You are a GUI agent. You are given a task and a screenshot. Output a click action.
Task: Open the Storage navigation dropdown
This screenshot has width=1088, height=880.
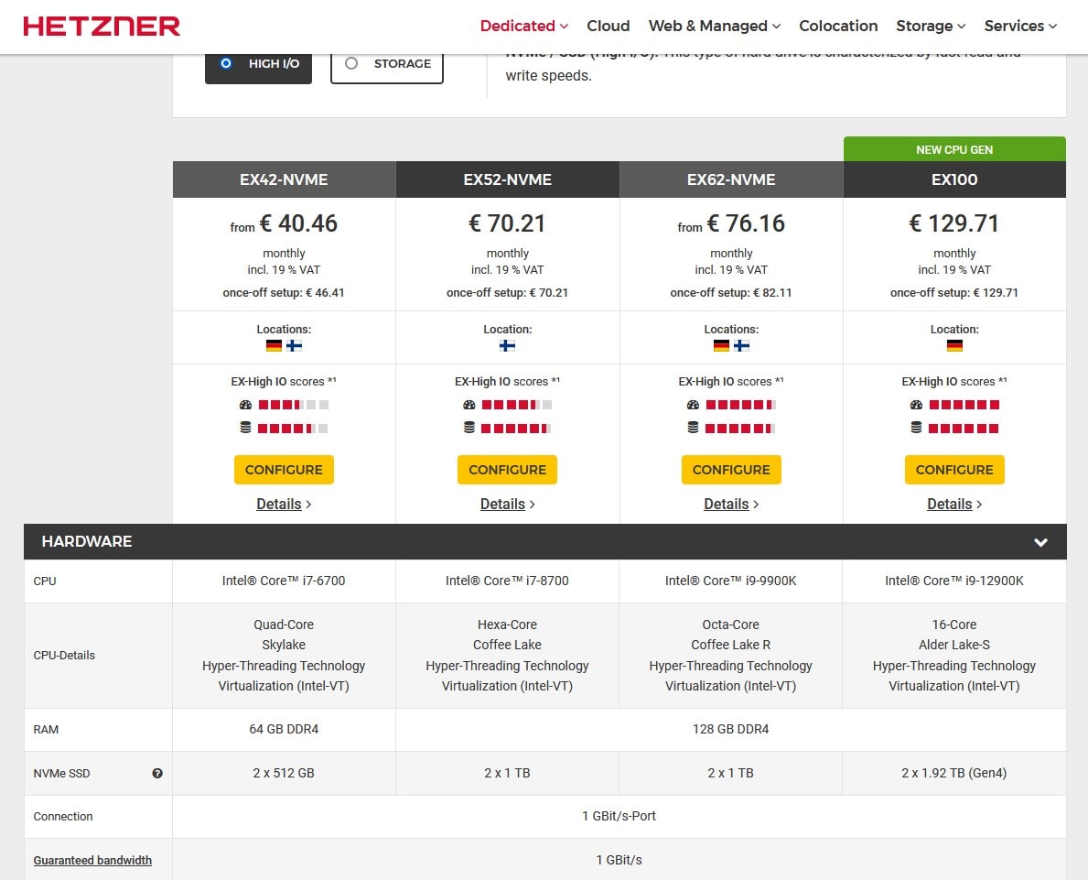coord(931,26)
